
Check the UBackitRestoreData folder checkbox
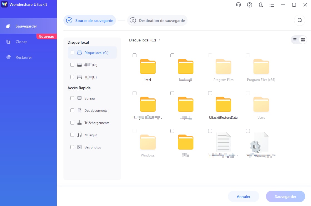pyautogui.click(x=210, y=93)
